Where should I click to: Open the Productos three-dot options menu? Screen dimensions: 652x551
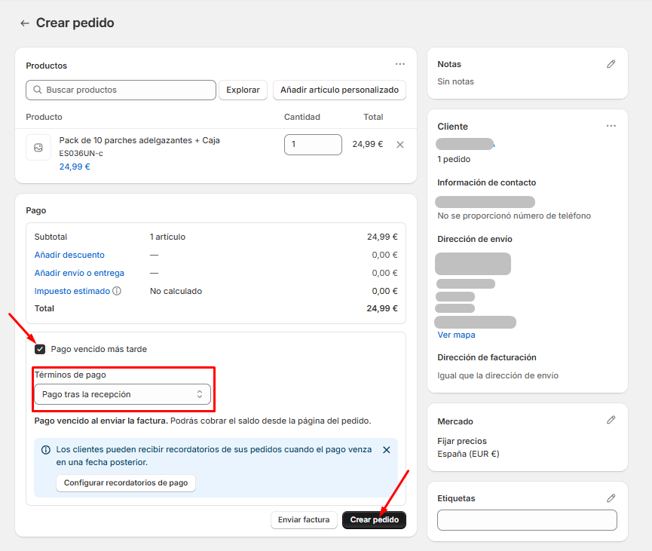tap(400, 64)
